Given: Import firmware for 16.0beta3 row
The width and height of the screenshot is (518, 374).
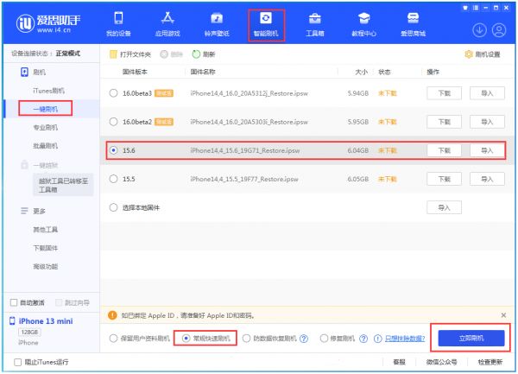Looking at the screenshot, I should tap(487, 93).
